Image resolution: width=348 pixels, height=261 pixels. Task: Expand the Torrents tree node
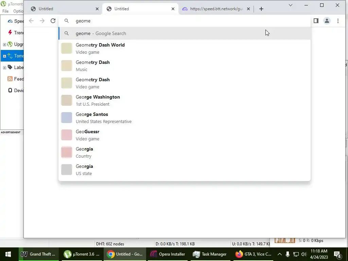[x=4, y=56]
